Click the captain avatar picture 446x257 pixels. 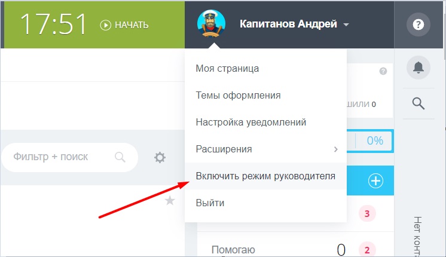pos(210,24)
